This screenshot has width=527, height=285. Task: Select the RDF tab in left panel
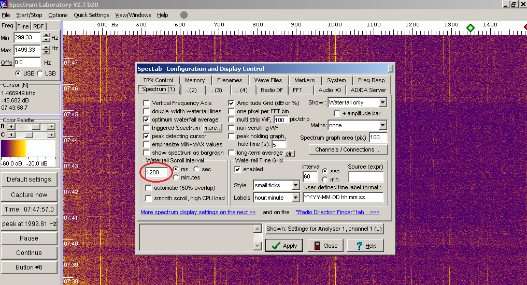click(x=38, y=26)
